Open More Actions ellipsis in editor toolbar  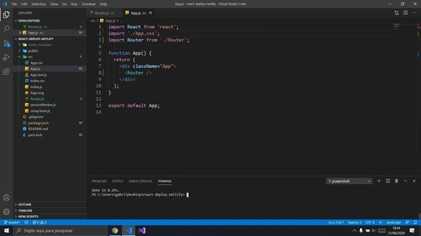[x=414, y=13]
